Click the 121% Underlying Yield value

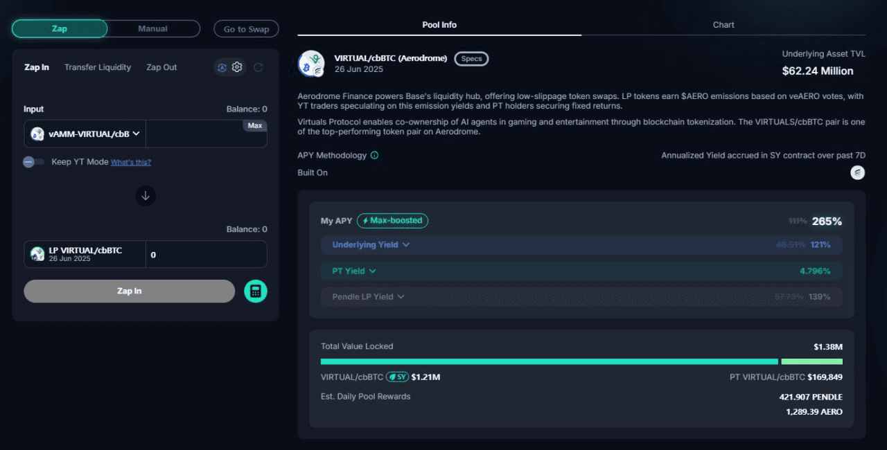click(x=820, y=245)
